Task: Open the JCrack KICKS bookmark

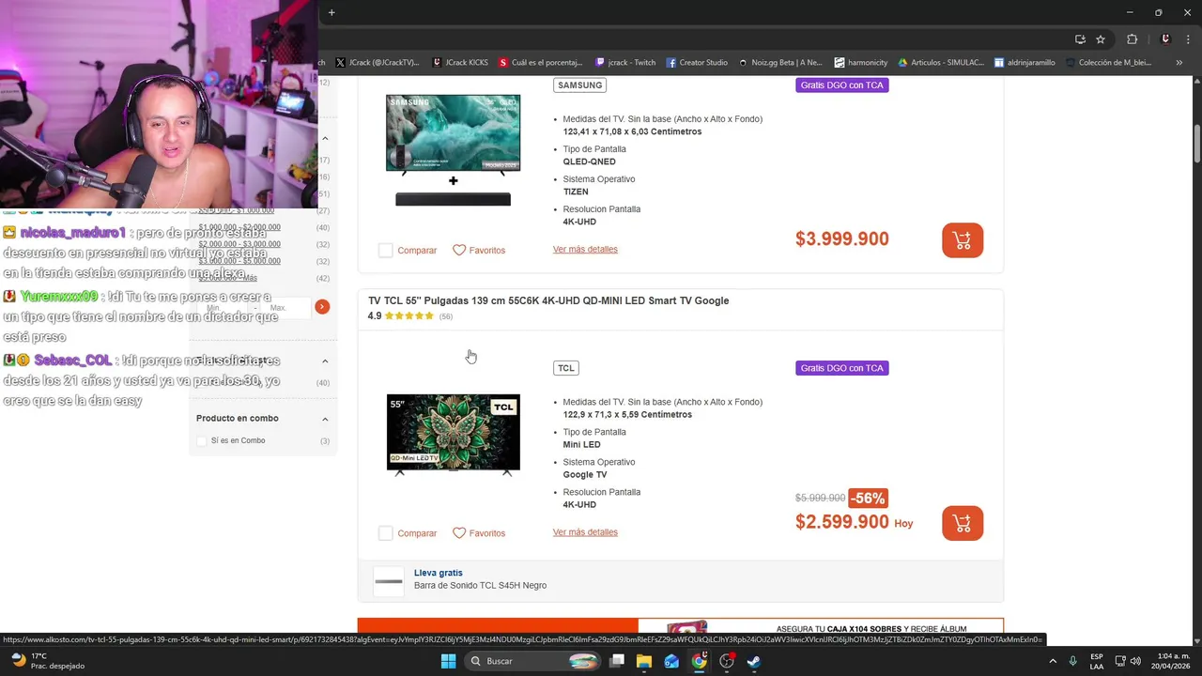Action: point(461,63)
